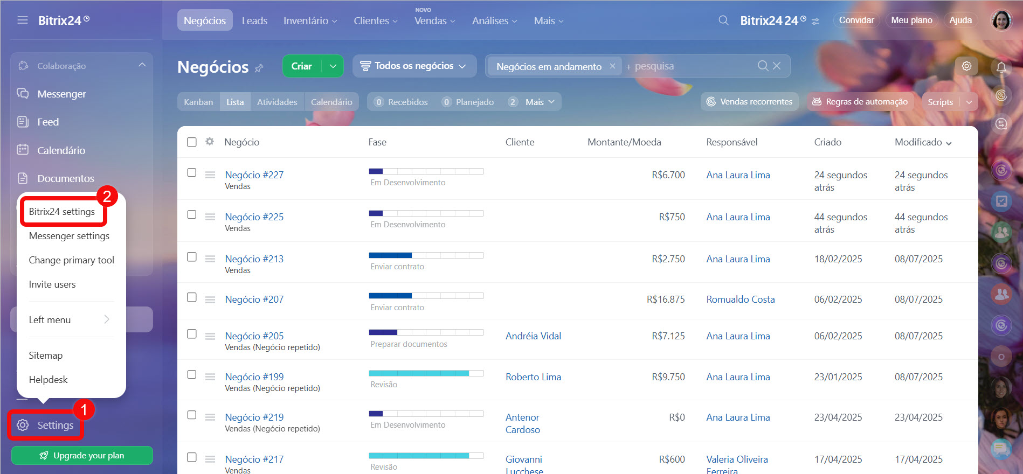Open Sitemap from popup menu
This screenshot has height=474, width=1023.
click(x=46, y=356)
